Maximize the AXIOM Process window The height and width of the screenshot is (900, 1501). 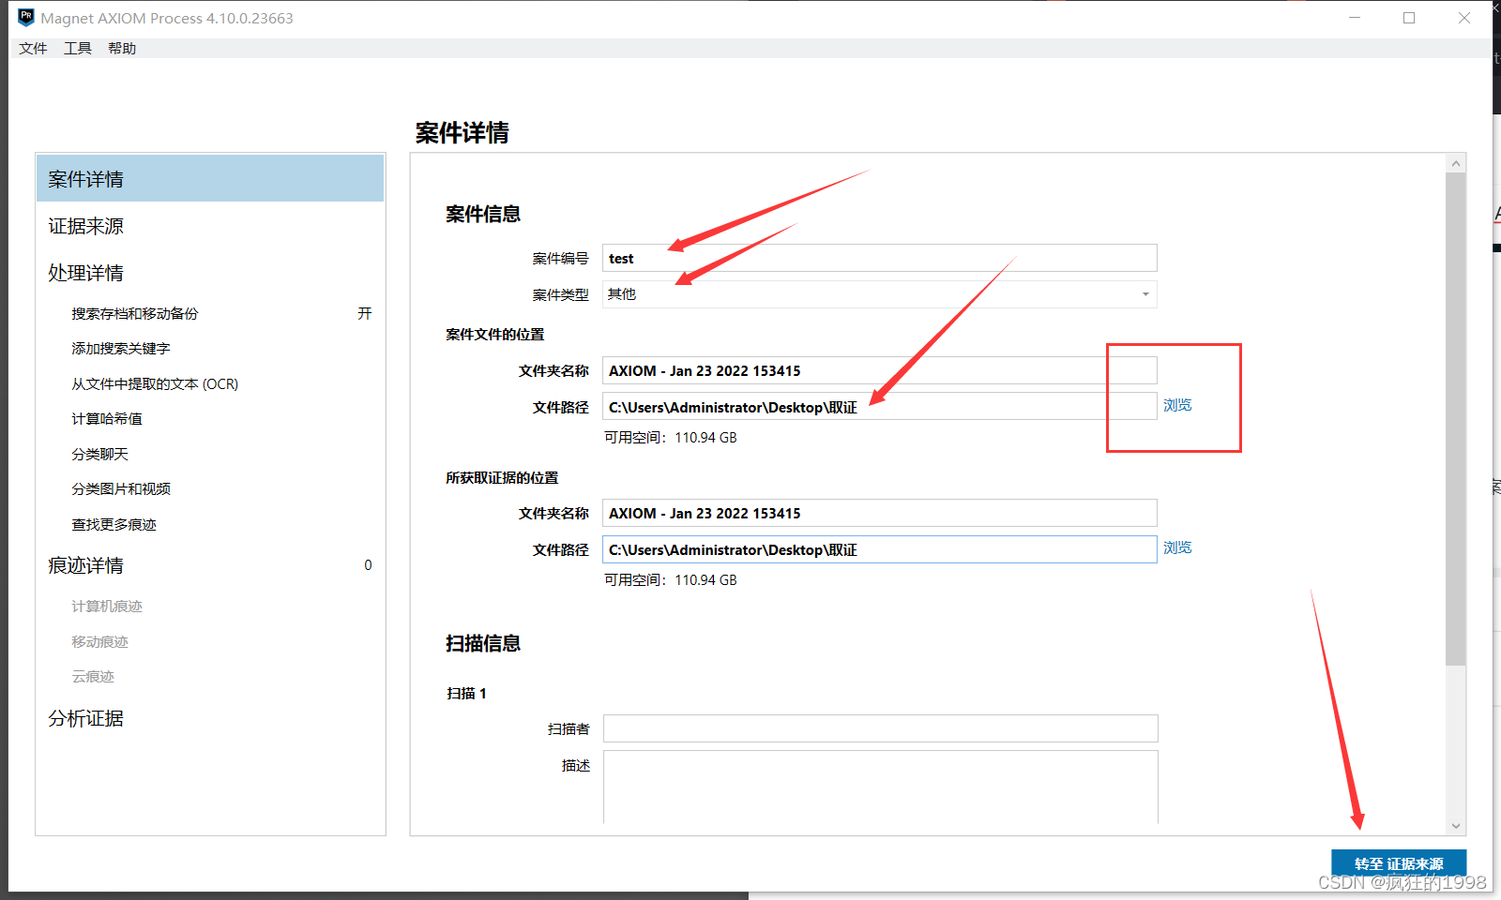[x=1409, y=18]
